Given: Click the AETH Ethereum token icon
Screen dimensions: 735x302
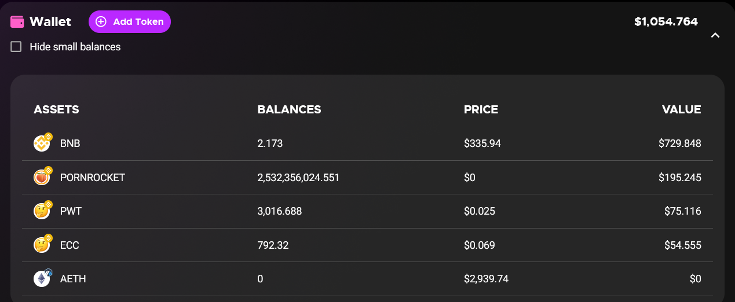Looking at the screenshot, I should click(x=43, y=278).
